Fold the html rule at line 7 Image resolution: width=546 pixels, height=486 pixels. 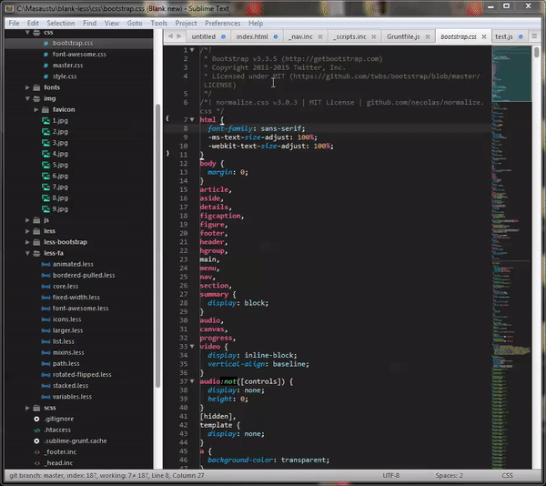click(192, 120)
